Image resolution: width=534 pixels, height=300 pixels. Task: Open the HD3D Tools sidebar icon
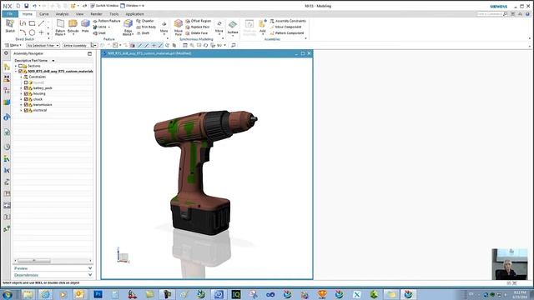click(7, 117)
